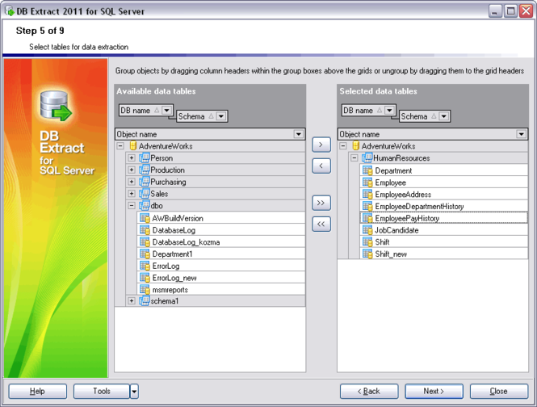Open DB name filter dropdown in Available tables
The width and height of the screenshot is (537, 407).
click(167, 111)
